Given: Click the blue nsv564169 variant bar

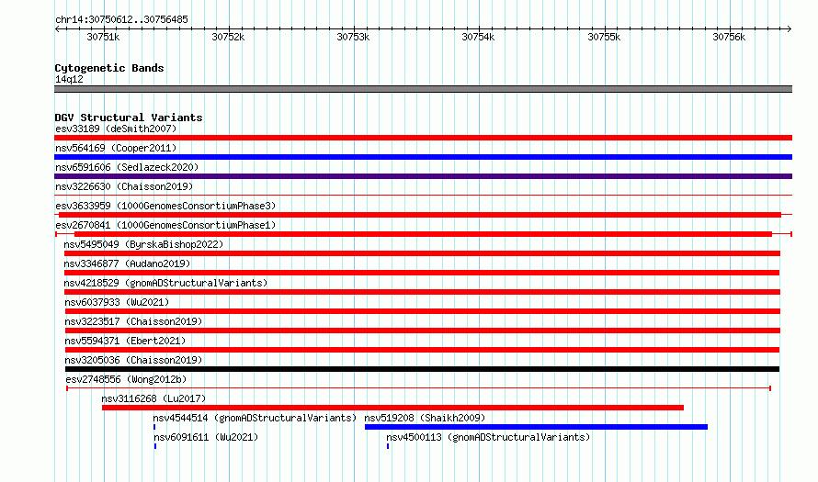Looking at the screenshot, I should point(423,157).
